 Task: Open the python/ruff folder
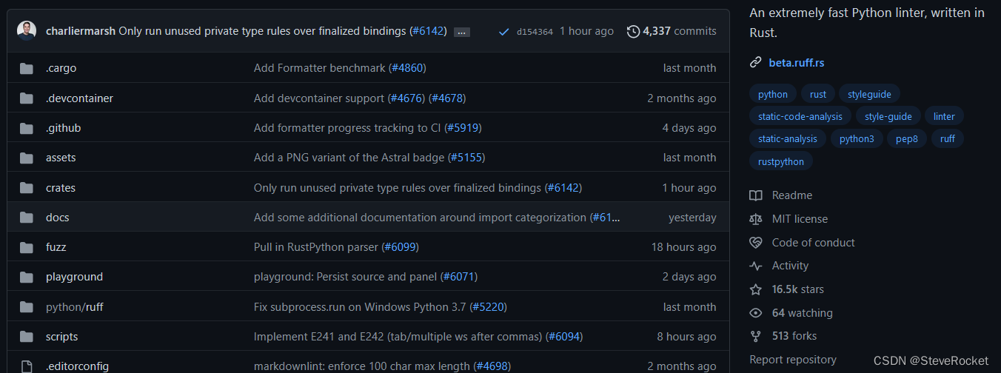(x=75, y=307)
